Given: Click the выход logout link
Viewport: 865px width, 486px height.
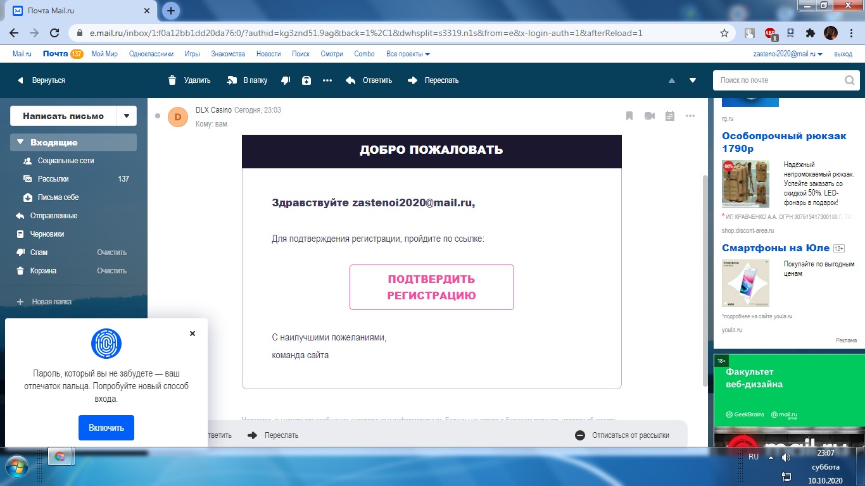Looking at the screenshot, I should (x=843, y=54).
